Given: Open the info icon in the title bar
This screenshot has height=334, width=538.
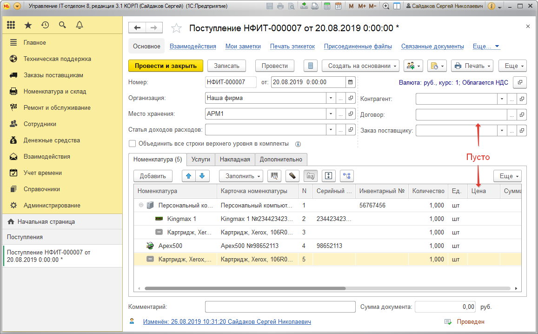Looking at the screenshot, I should [x=492, y=6].
